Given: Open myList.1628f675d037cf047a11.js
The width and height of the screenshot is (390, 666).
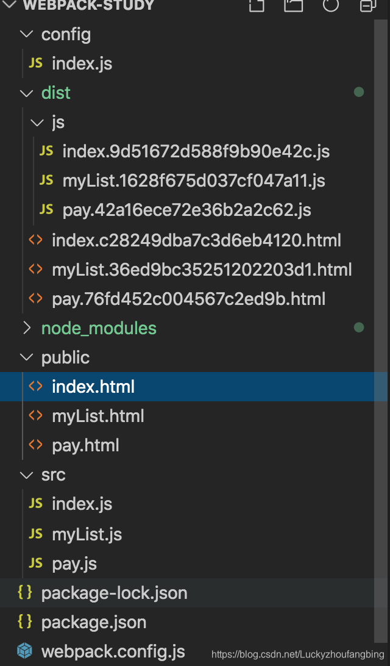Looking at the screenshot, I should click(x=194, y=181).
